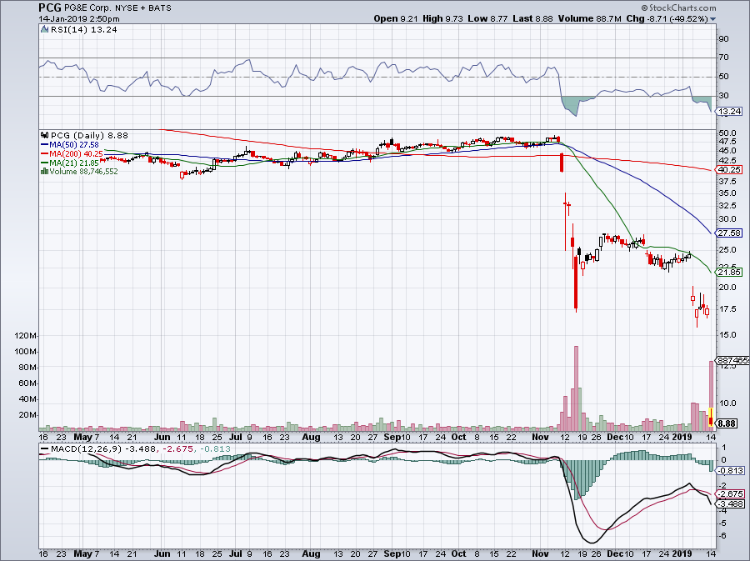Screen dimensions: 750x561
Task: Click the black MACD line swatch in legend
Action: tap(44, 449)
